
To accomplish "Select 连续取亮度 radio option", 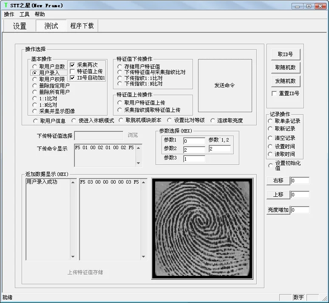I will tap(227, 121).
